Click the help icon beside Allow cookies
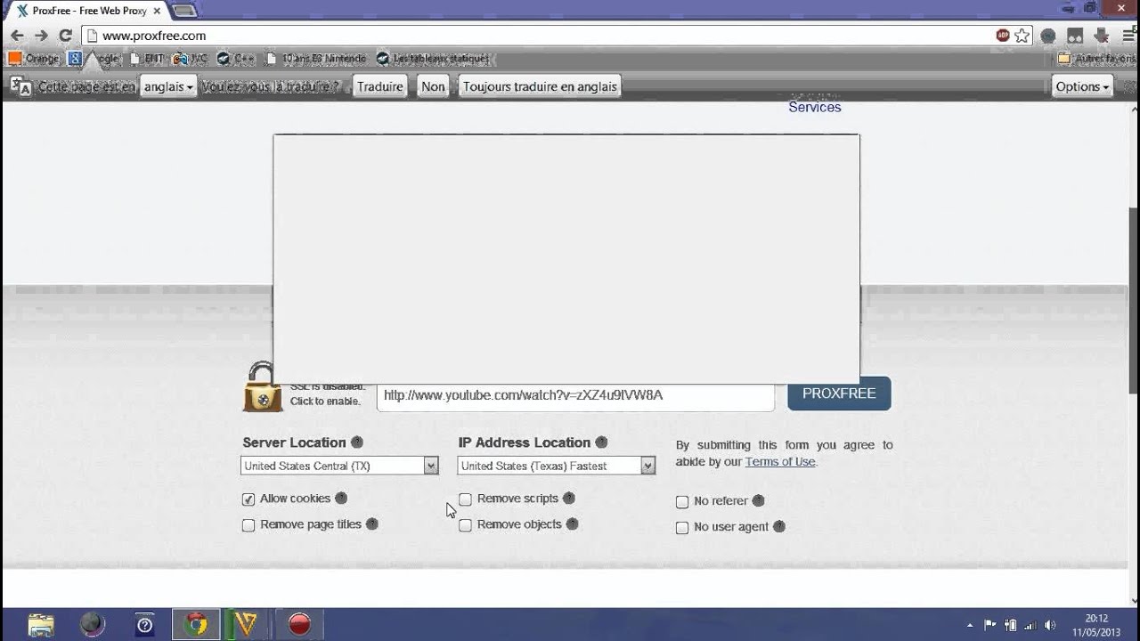The width and height of the screenshot is (1140, 641). coord(341,499)
